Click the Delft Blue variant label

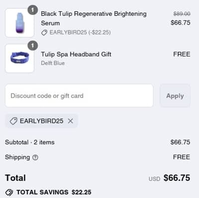point(53,63)
